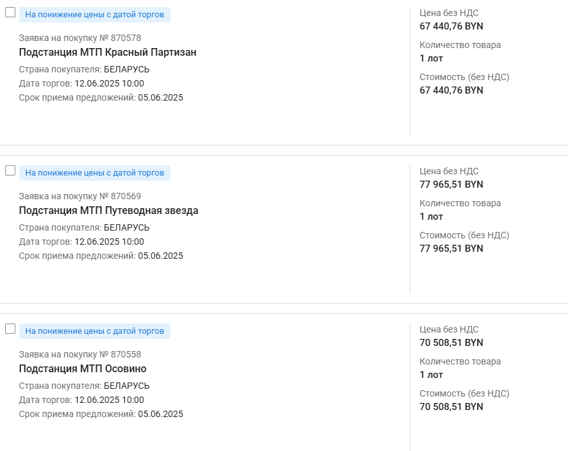Click 1 лот quantity in Осовино listing
The image size is (568, 451).
[431, 375]
